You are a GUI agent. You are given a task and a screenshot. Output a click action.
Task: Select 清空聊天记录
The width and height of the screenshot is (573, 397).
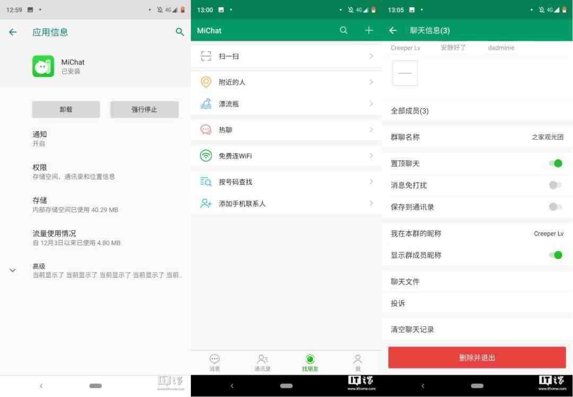(477, 330)
